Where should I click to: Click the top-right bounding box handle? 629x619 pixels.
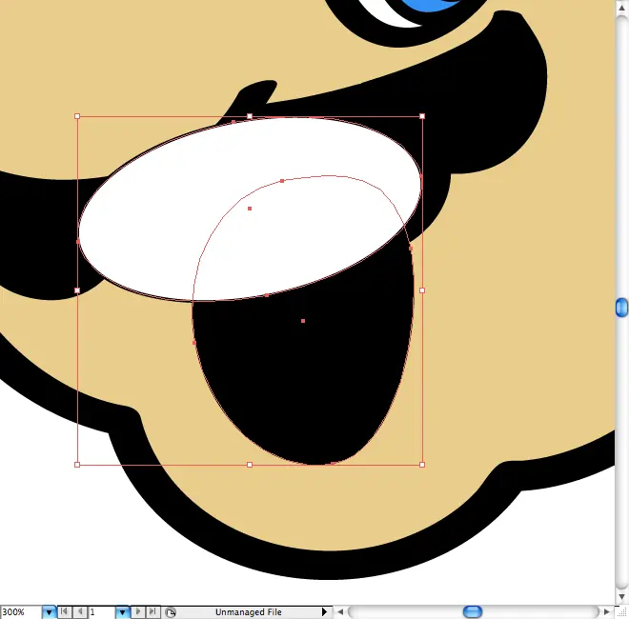[422, 116]
